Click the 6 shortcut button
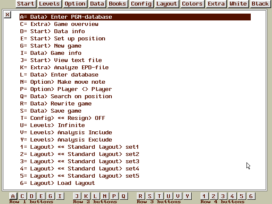This screenshot has height=204, width=272. pyautogui.click(x=251, y=196)
